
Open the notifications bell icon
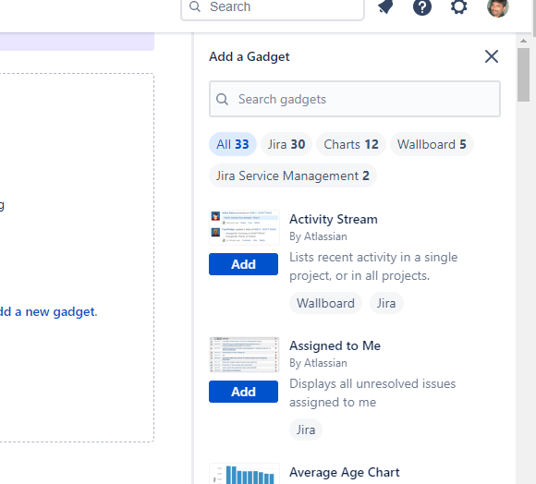386,6
